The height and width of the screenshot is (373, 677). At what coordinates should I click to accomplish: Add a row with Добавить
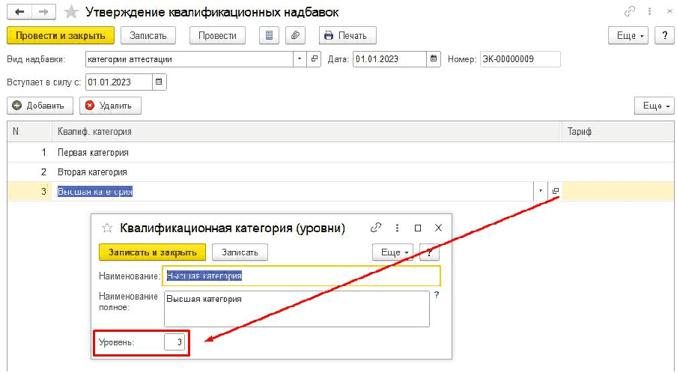40,106
